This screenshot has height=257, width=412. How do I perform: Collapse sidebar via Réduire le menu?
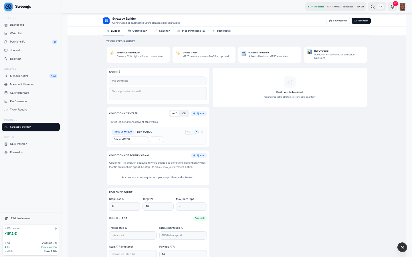tap(18, 218)
